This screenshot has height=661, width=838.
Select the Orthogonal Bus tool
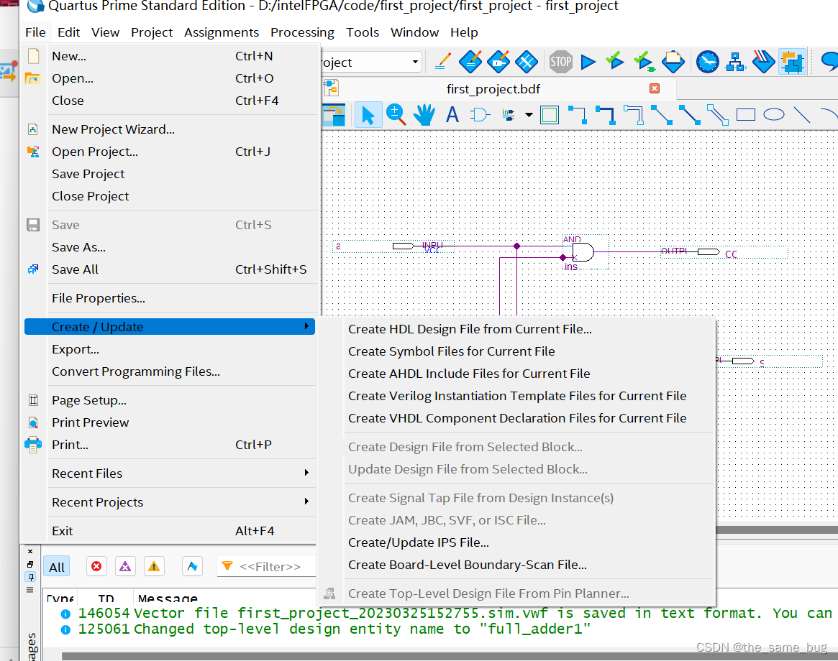click(605, 115)
